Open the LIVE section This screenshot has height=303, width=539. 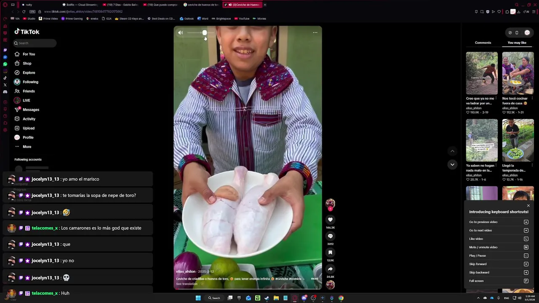point(22,101)
